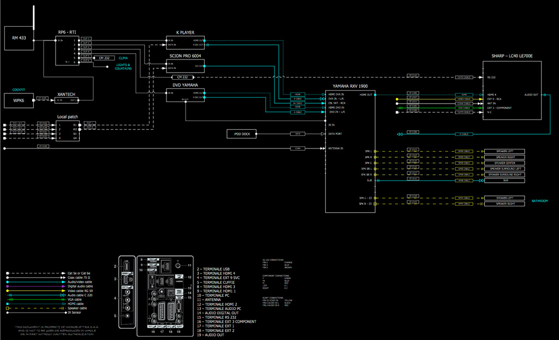This screenshot has height=340, width=559.
Task: Click the Coax cable 75 Ω legend entry
Action: pos(79,278)
